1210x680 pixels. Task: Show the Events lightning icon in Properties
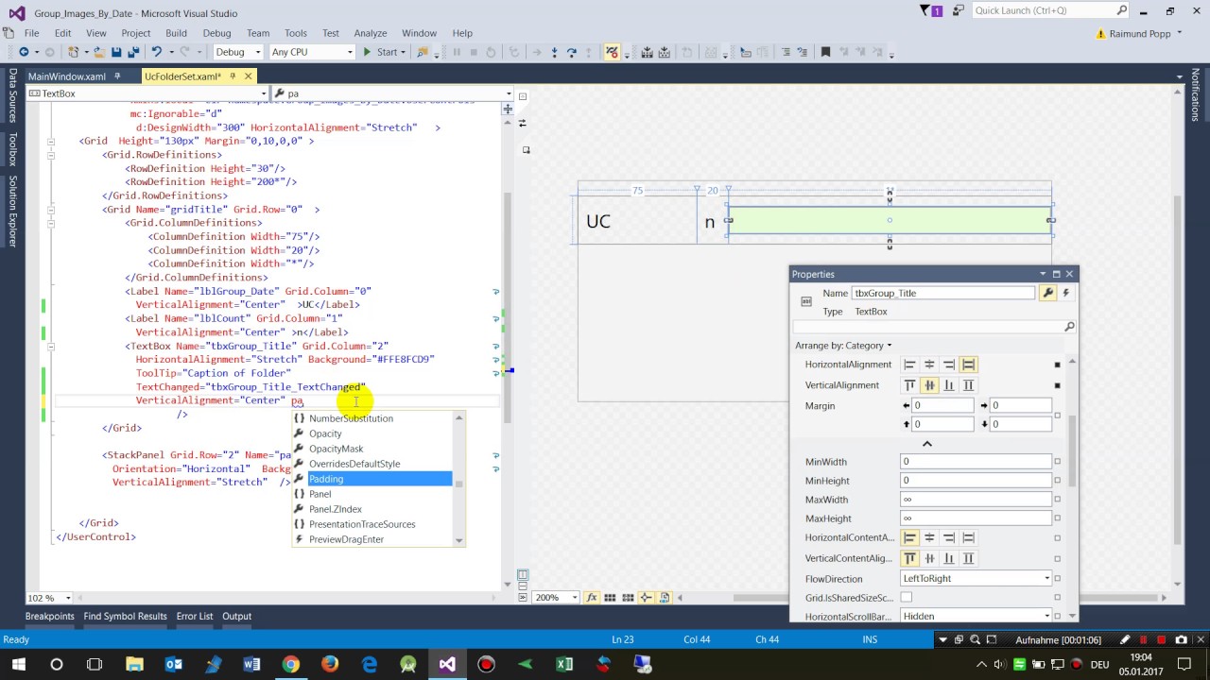pyautogui.click(x=1065, y=293)
